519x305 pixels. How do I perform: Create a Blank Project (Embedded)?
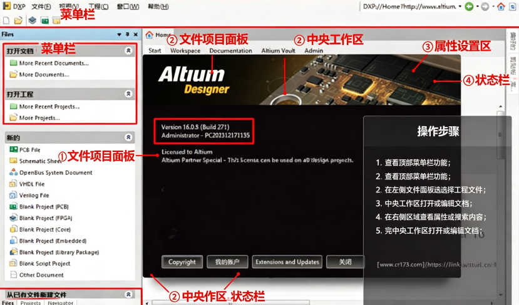pyautogui.click(x=48, y=241)
